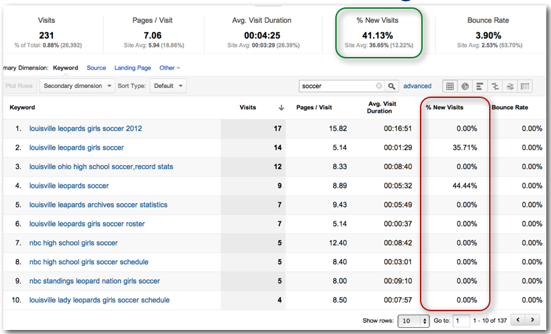Click the Go to page number field
The width and height of the screenshot is (551, 334).
tap(461, 321)
